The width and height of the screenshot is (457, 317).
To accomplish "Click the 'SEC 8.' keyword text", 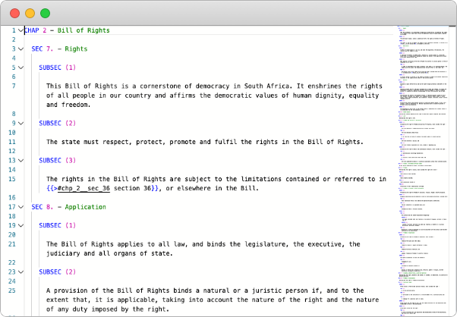I will 43,207.
